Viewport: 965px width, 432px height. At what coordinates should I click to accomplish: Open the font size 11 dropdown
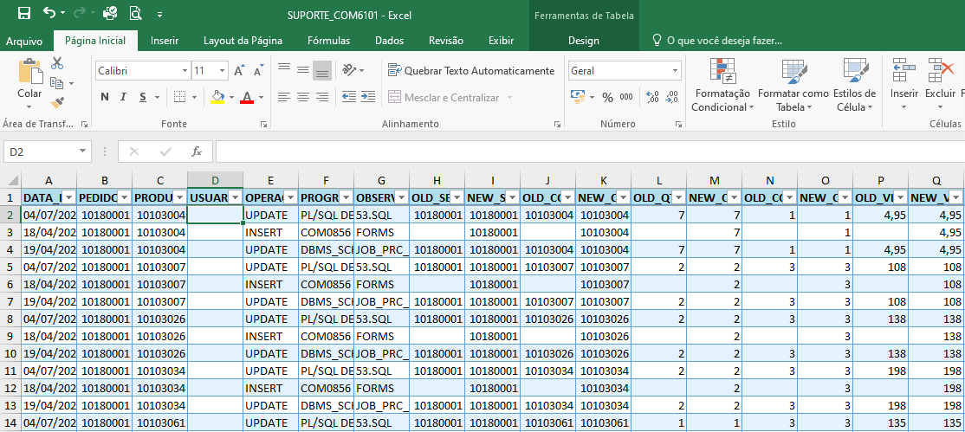(x=223, y=71)
